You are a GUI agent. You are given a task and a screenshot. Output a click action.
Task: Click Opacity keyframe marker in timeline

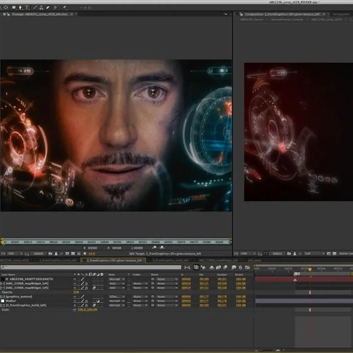tap(310, 292)
